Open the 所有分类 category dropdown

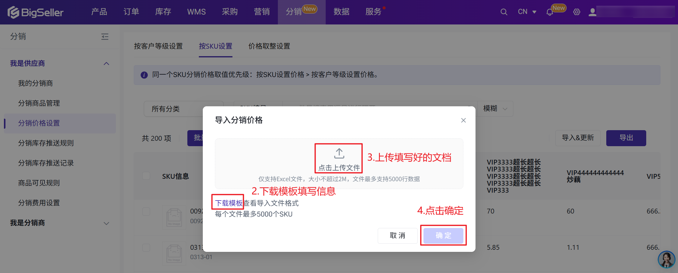coord(183,109)
